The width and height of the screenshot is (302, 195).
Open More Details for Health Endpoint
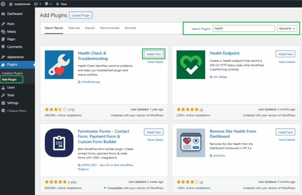pos(287,62)
